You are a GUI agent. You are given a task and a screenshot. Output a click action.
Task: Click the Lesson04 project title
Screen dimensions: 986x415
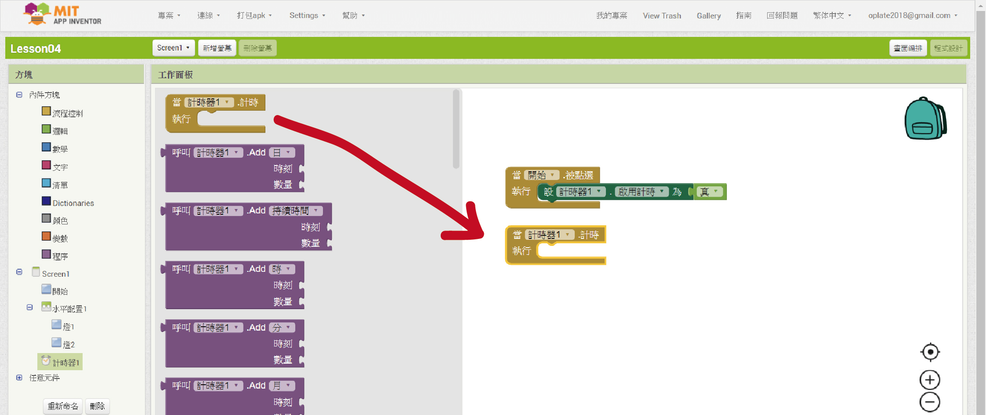tap(36, 48)
